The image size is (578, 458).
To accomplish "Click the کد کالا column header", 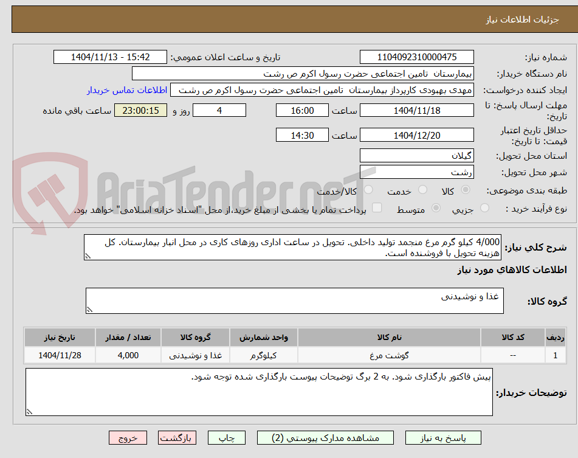I will tap(513, 338).
